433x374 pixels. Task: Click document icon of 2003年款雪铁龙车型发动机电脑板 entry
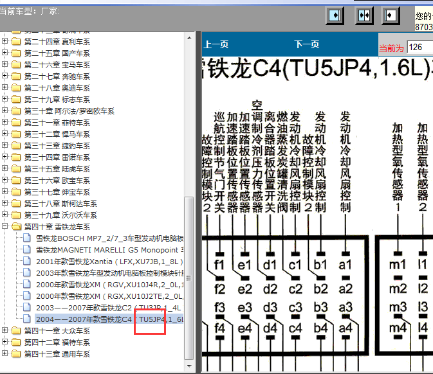[x=27, y=272]
